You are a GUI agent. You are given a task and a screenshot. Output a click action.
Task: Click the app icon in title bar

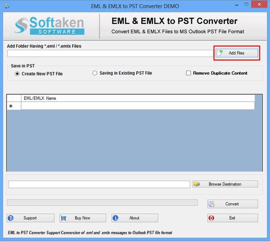point(7,6)
